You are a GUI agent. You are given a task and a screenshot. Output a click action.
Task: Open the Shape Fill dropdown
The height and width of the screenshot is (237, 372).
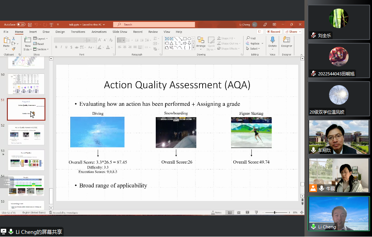[228, 39]
